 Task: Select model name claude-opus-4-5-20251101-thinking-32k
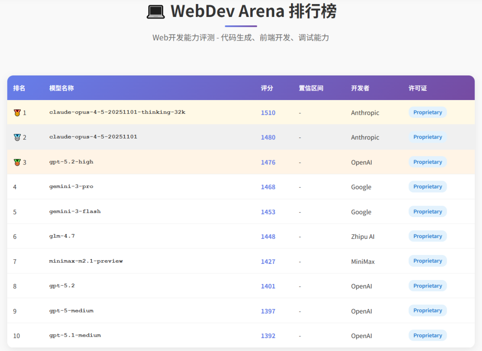pyautogui.click(x=117, y=112)
